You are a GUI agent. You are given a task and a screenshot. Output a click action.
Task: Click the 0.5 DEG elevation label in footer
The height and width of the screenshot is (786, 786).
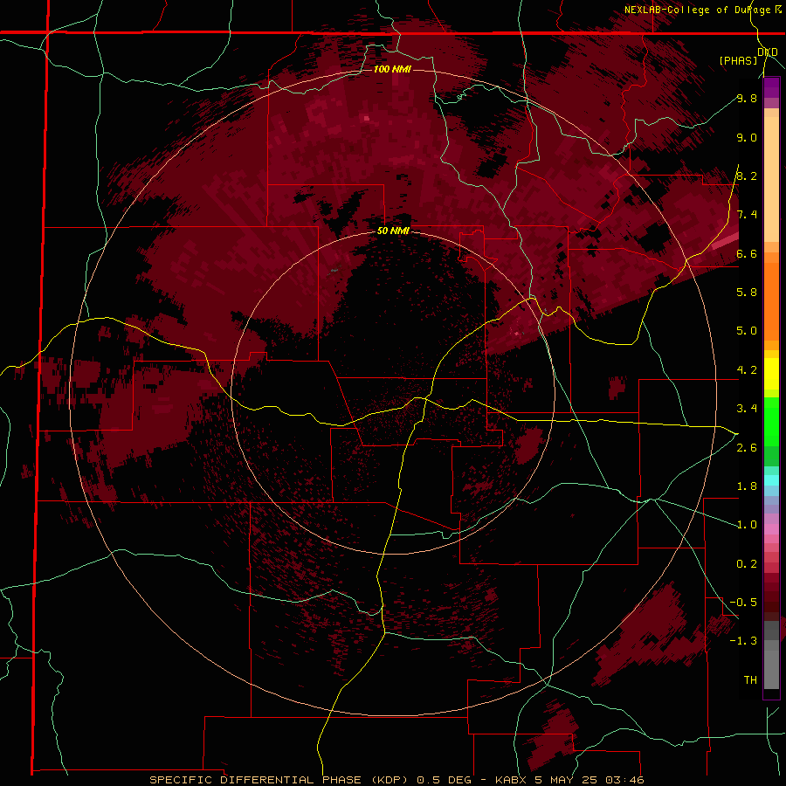click(445, 780)
